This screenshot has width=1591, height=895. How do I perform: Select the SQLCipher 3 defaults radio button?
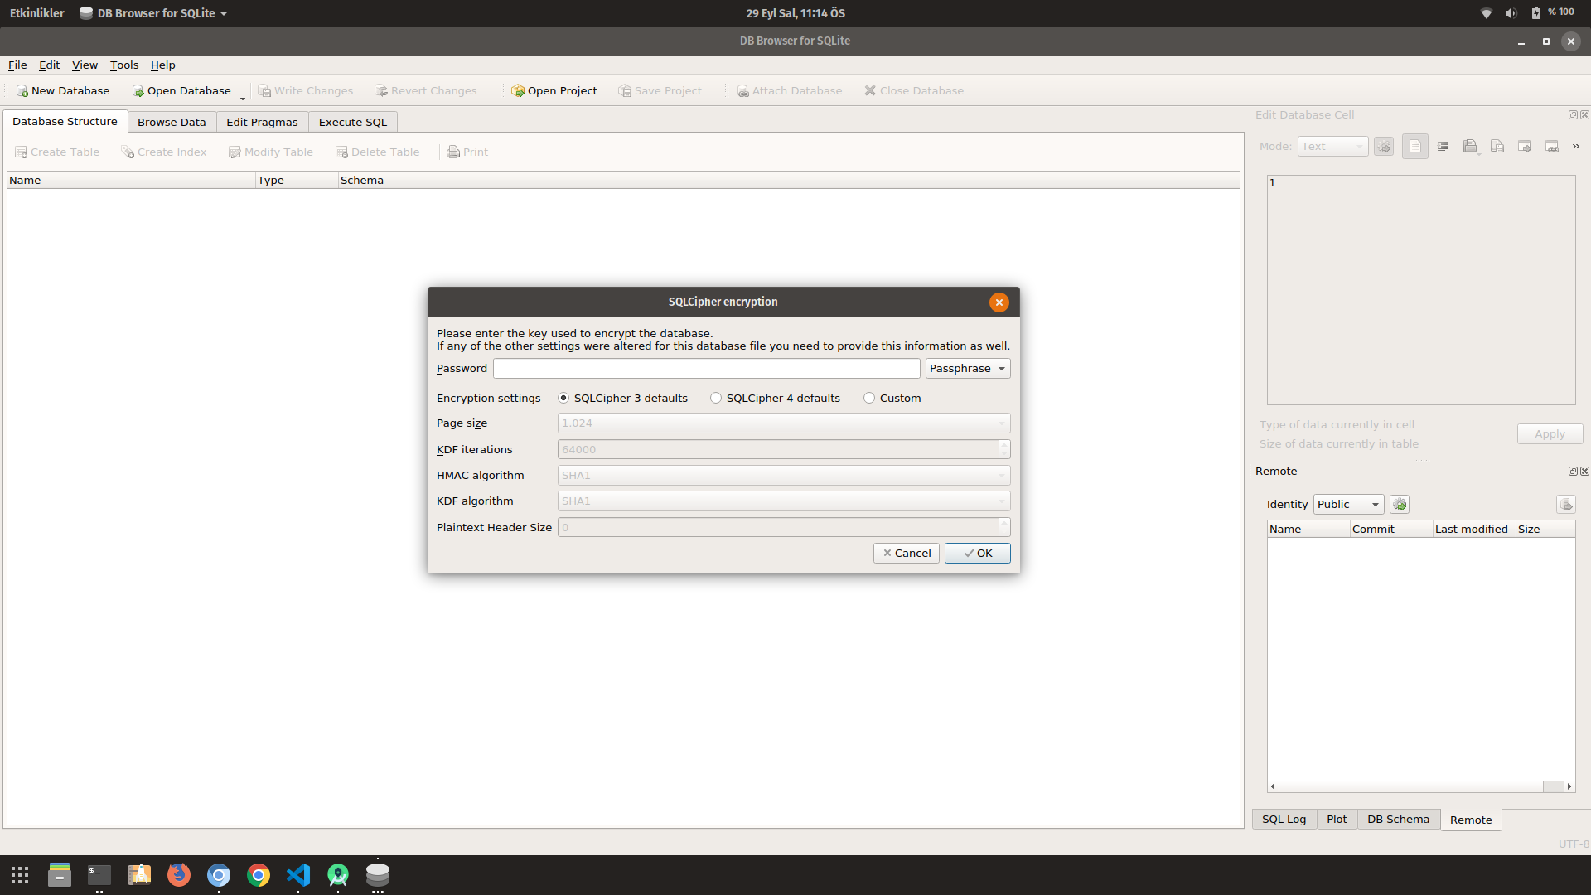tap(563, 399)
